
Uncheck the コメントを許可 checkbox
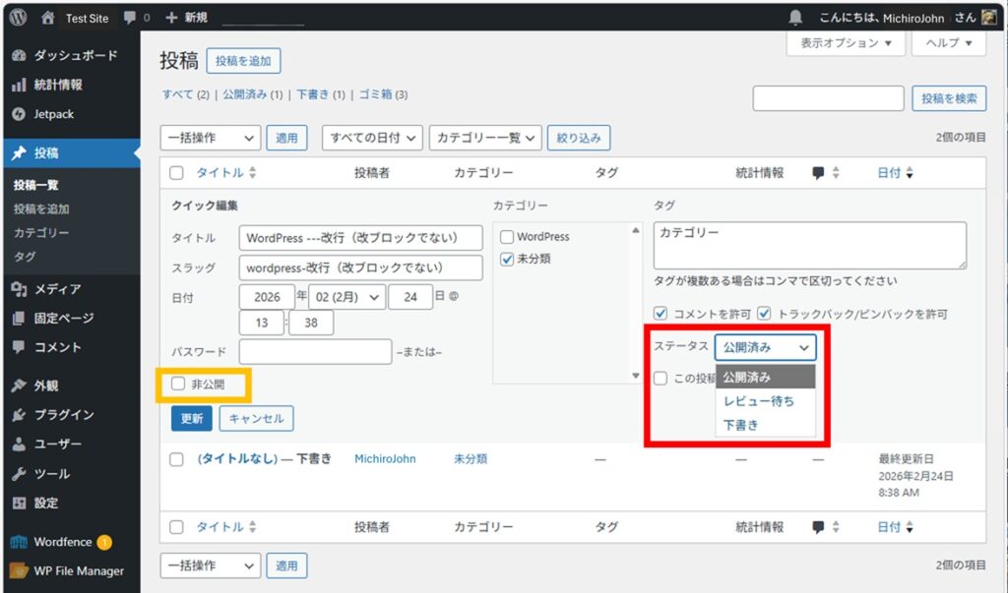pos(661,314)
